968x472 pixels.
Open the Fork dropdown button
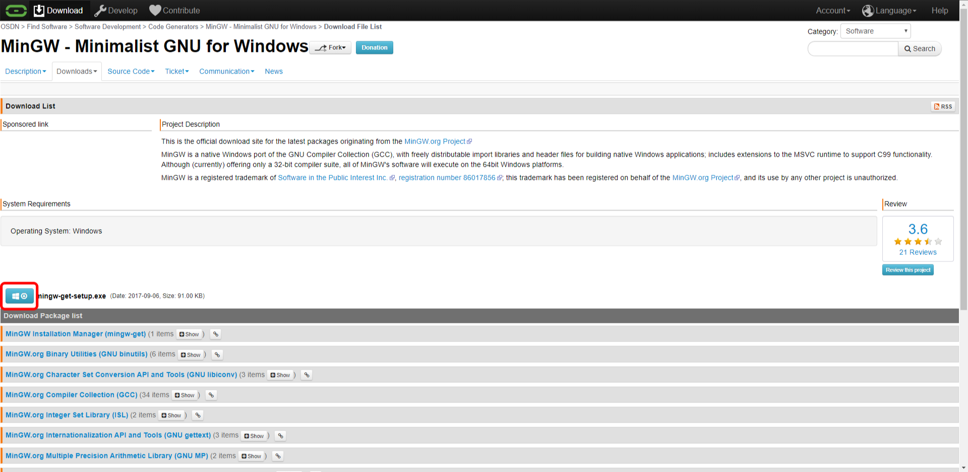click(x=330, y=48)
